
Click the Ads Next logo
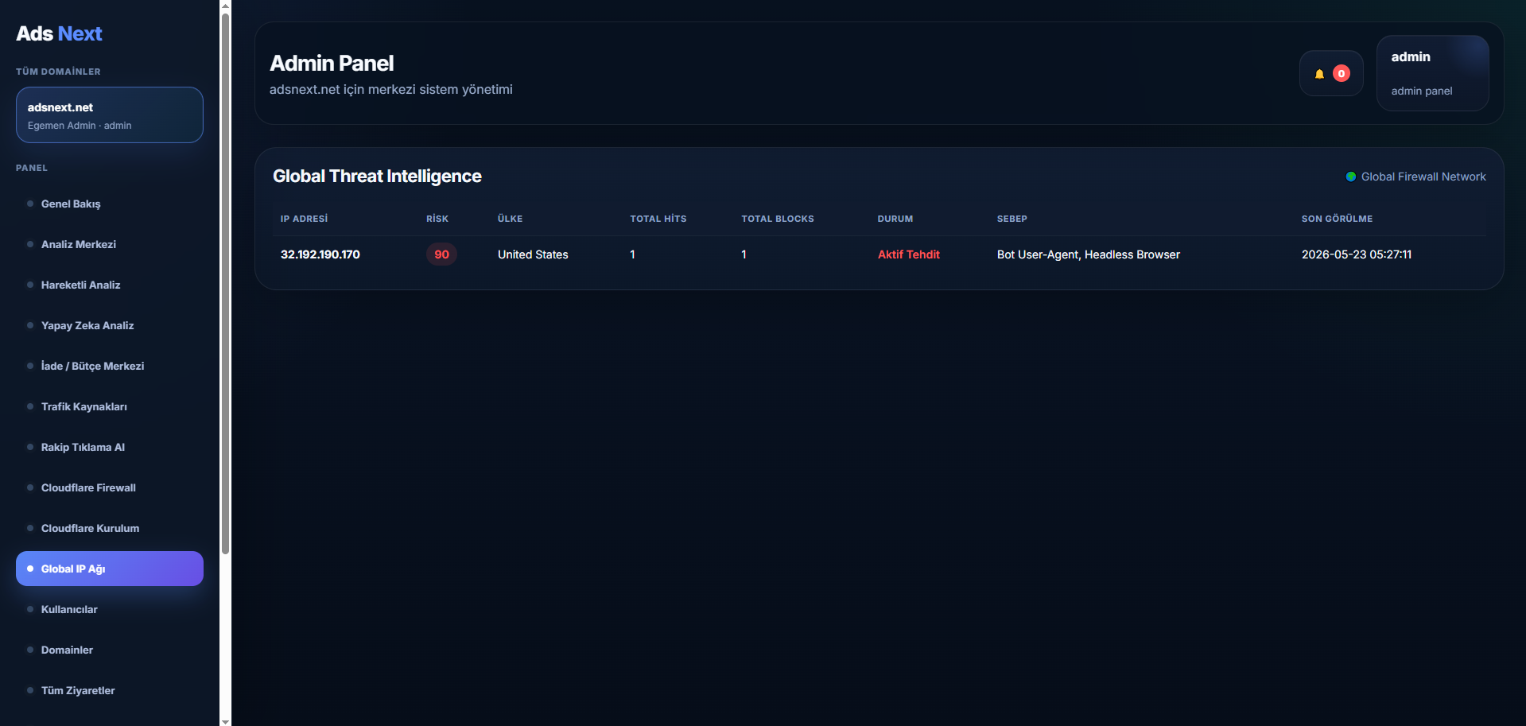60,33
